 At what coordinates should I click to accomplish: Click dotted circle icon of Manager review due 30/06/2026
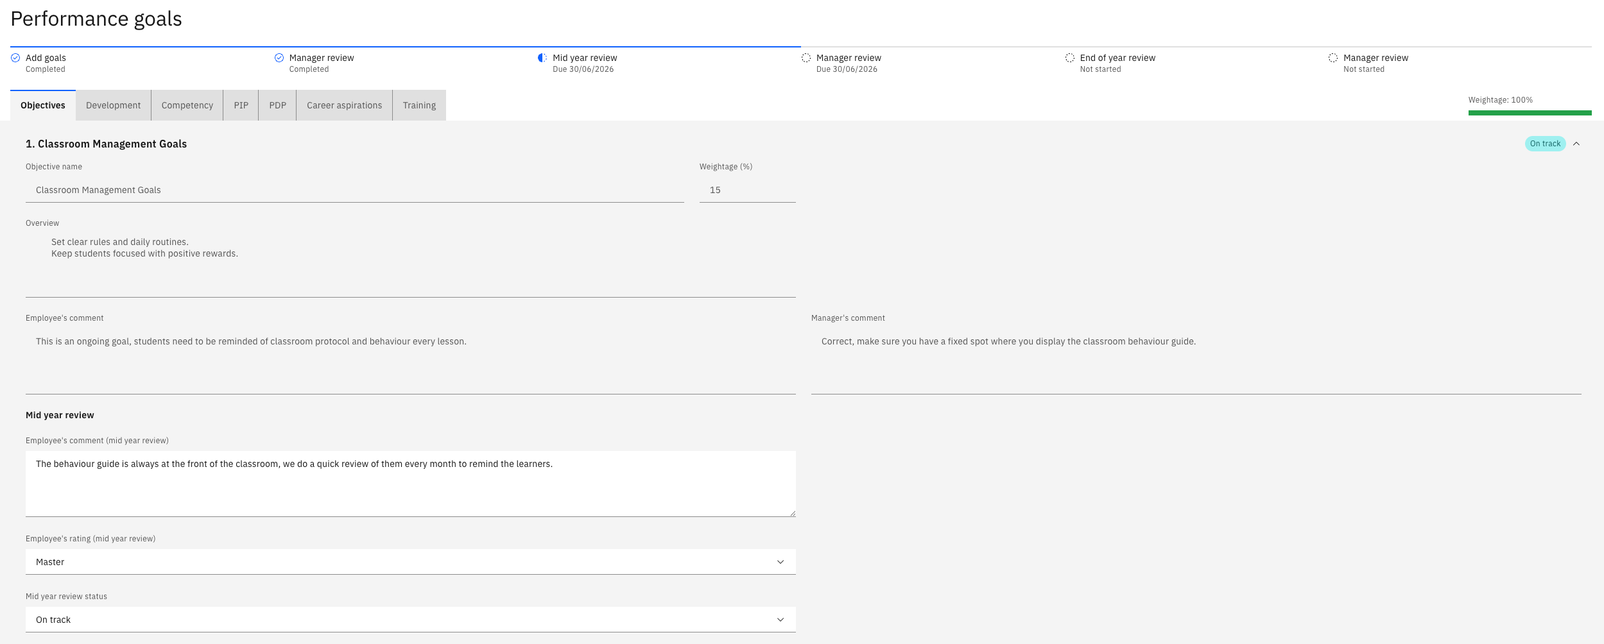806,58
